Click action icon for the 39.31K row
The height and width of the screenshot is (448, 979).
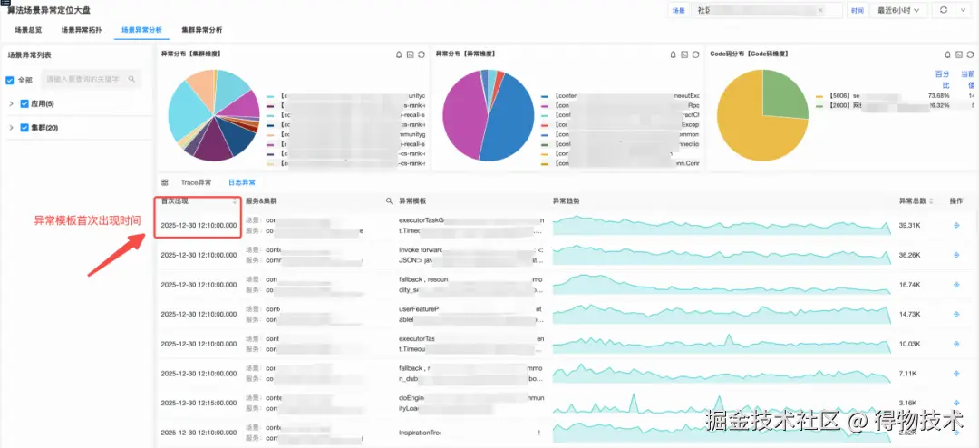[x=956, y=224]
